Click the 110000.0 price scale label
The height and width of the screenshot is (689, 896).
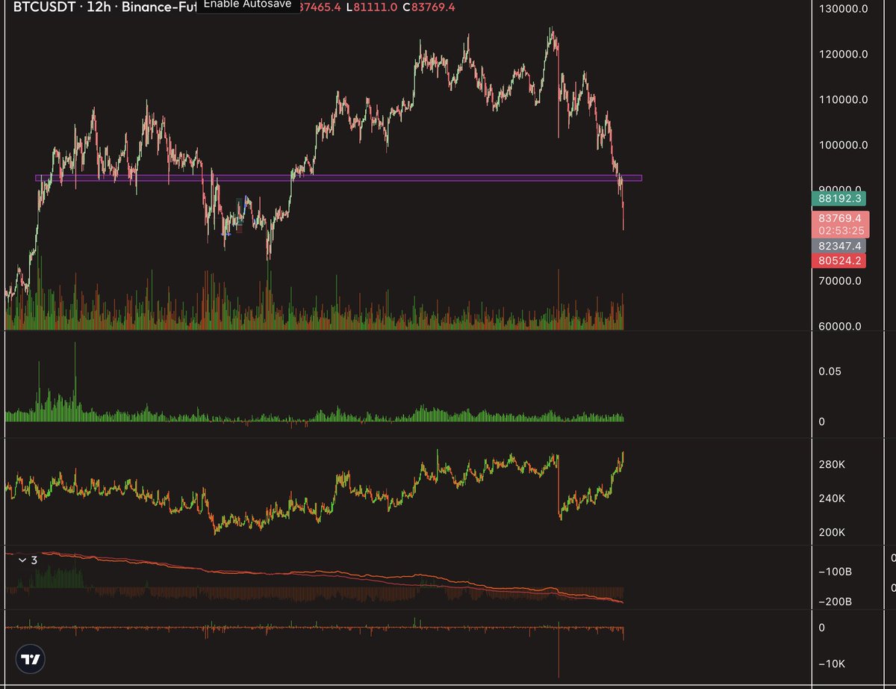(843, 99)
